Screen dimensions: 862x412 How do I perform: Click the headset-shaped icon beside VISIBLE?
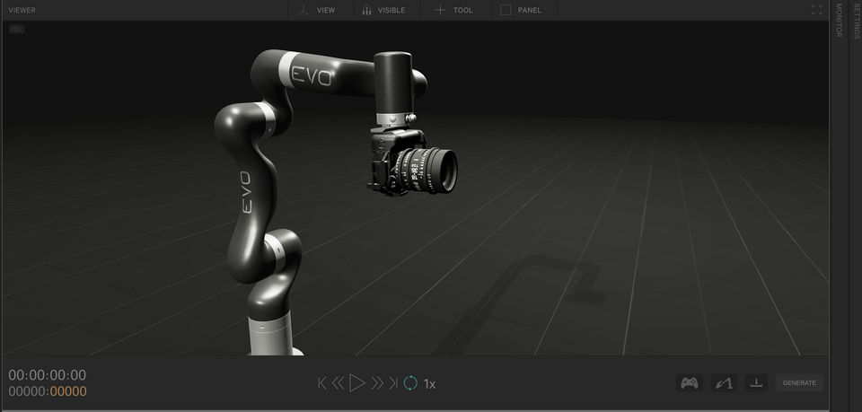[366, 10]
